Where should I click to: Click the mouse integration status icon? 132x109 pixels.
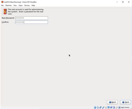(117, 107)
